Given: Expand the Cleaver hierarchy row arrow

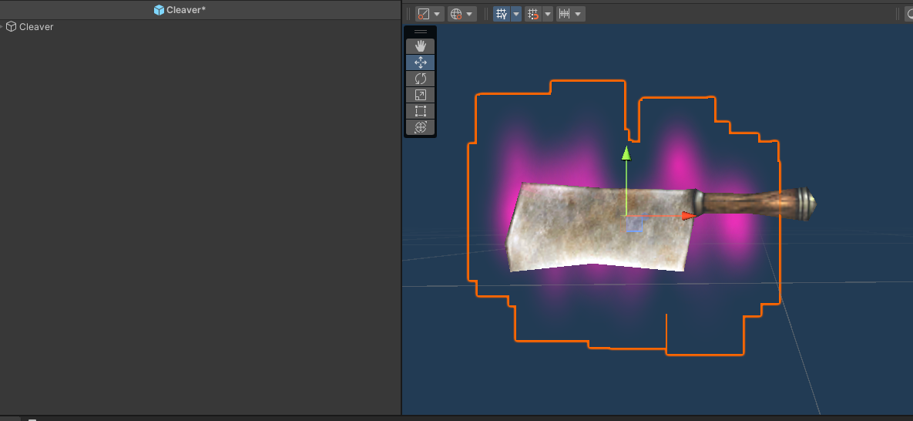Looking at the screenshot, I should tap(2, 27).
